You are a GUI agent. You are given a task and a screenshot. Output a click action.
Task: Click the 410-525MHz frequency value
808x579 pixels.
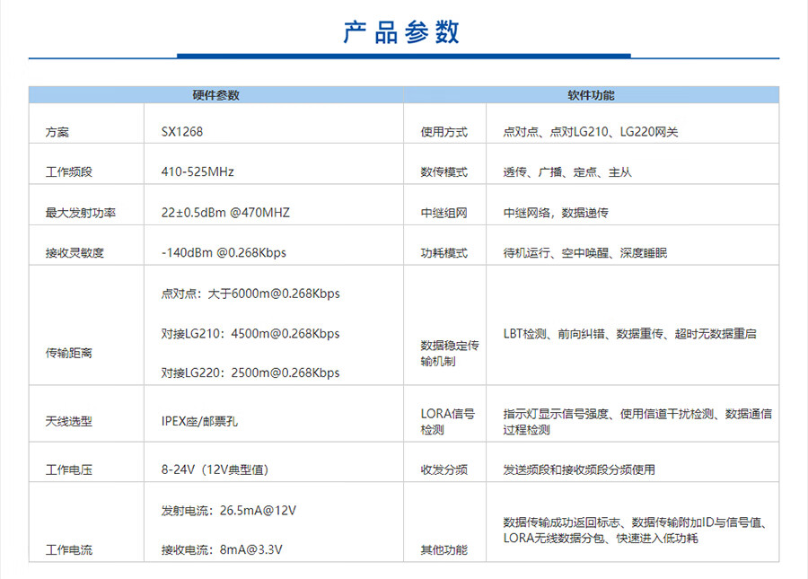point(198,171)
